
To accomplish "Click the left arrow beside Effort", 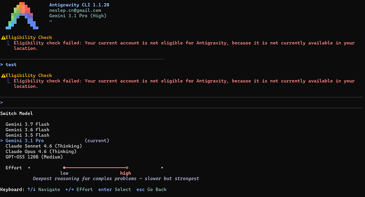I will point(29,168).
